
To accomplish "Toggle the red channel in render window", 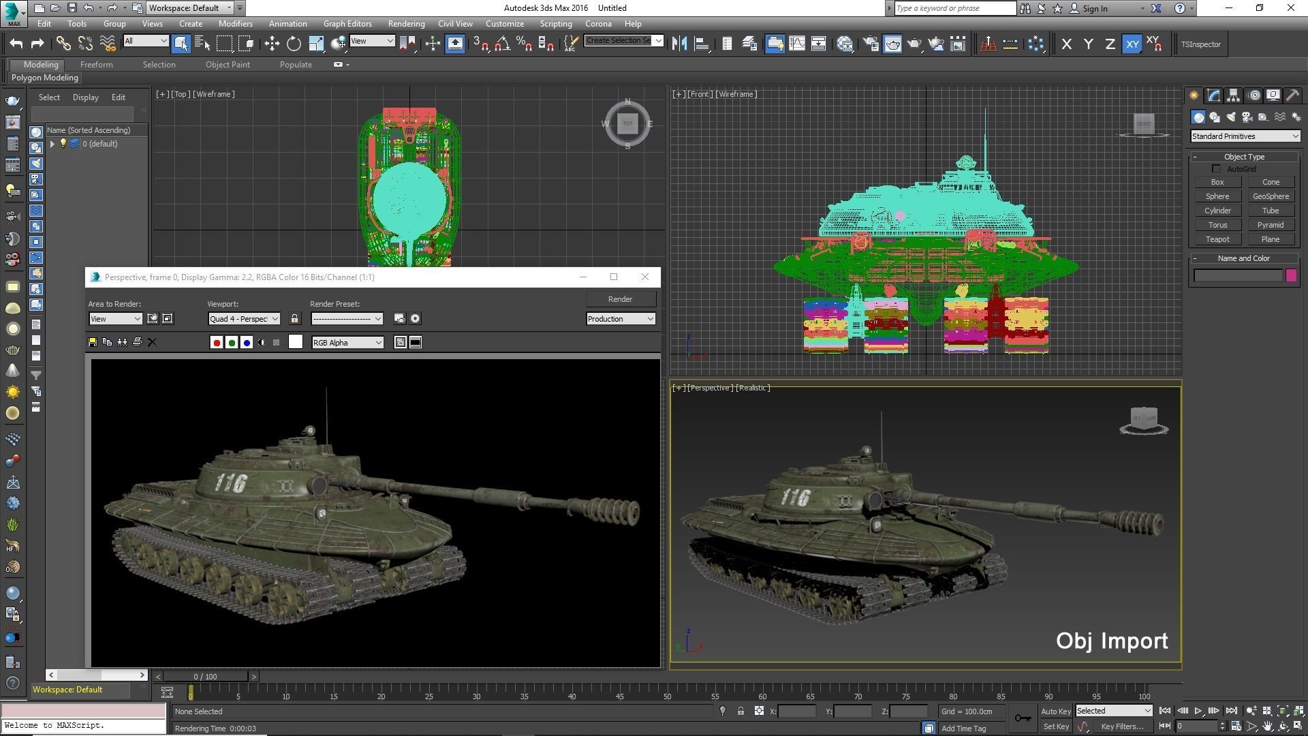I will 217,343.
